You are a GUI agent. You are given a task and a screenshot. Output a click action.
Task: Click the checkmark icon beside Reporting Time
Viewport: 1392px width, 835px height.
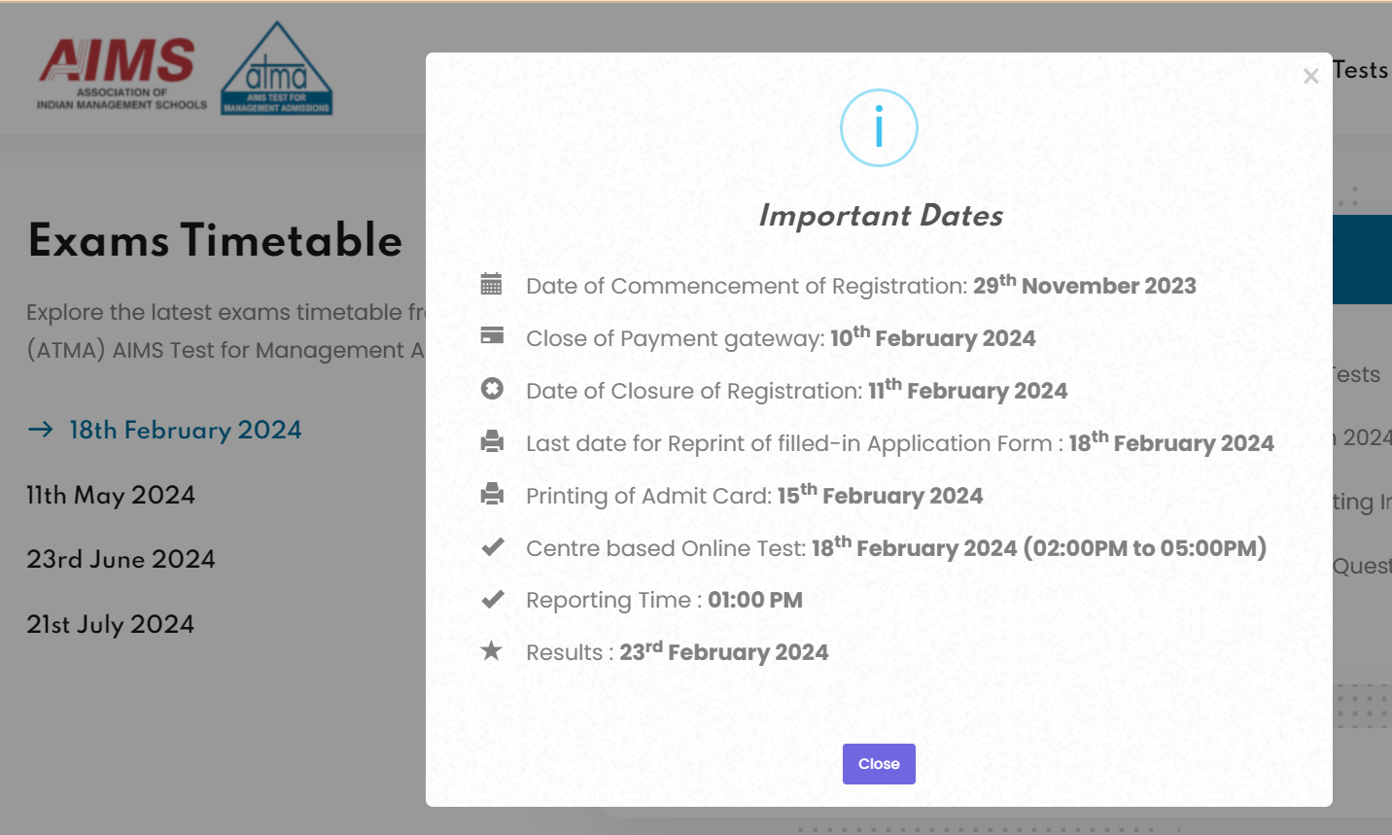492,599
